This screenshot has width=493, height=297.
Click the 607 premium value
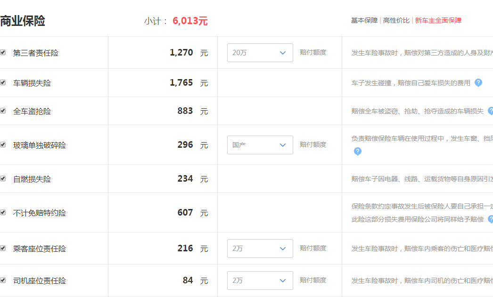coord(185,213)
